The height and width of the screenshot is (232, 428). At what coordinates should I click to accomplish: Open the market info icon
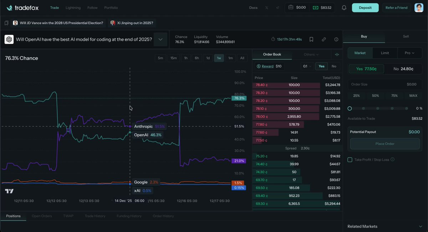click(336, 39)
